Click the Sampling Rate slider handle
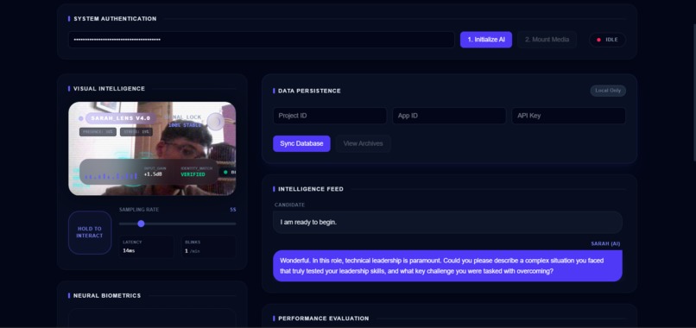Screen dimensions: 696x328 pyautogui.click(x=141, y=224)
